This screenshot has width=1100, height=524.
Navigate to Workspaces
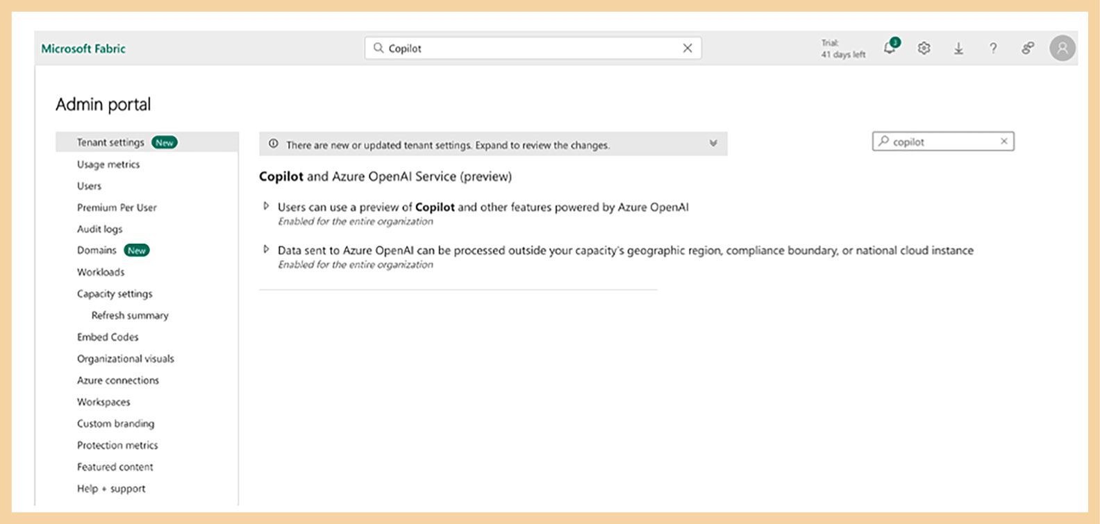click(103, 402)
